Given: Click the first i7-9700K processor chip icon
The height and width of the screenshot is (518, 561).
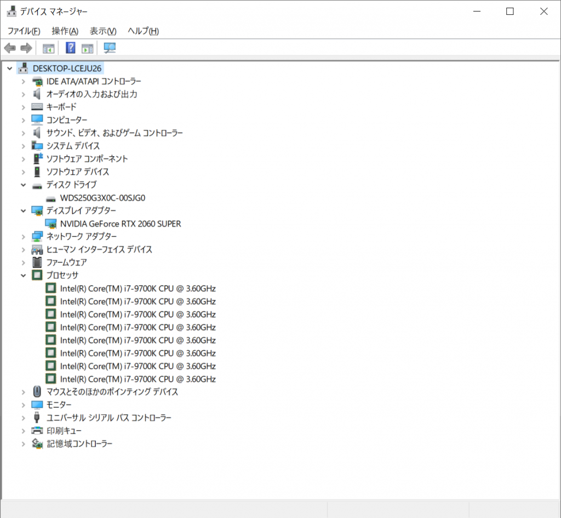Looking at the screenshot, I should [51, 288].
